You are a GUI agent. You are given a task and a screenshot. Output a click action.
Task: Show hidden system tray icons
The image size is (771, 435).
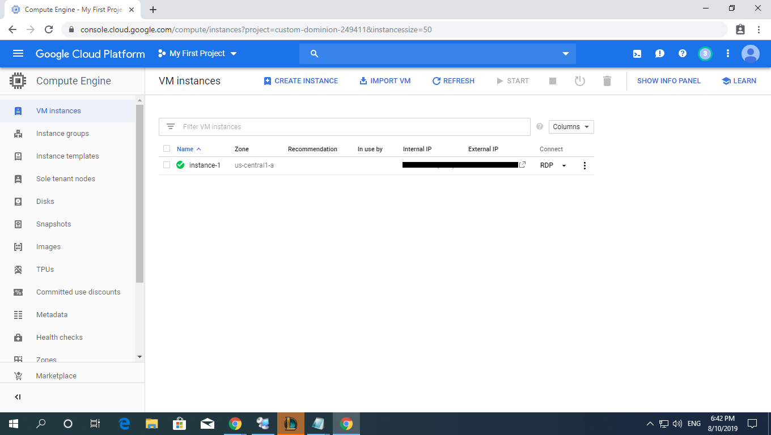click(650, 424)
